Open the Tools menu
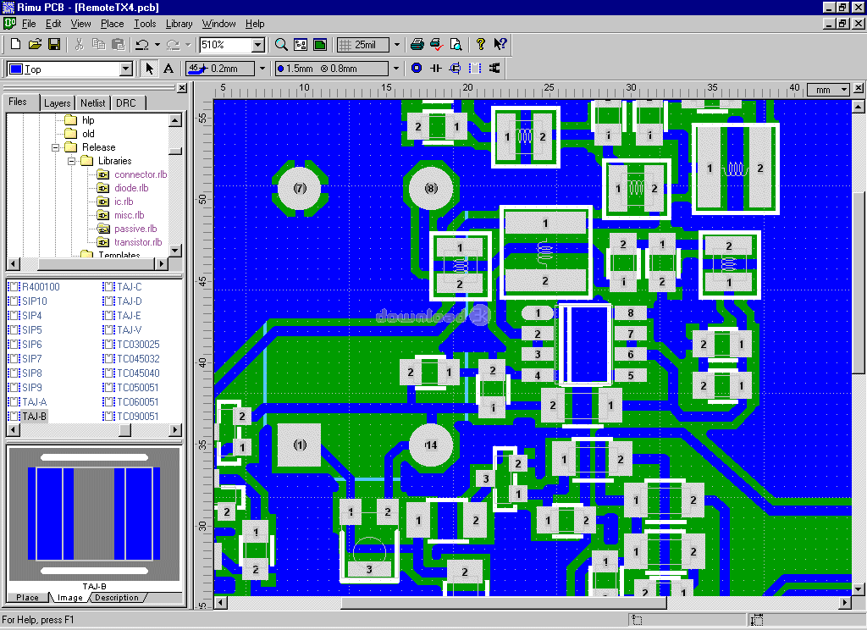Image resolution: width=867 pixels, height=630 pixels. tap(145, 24)
